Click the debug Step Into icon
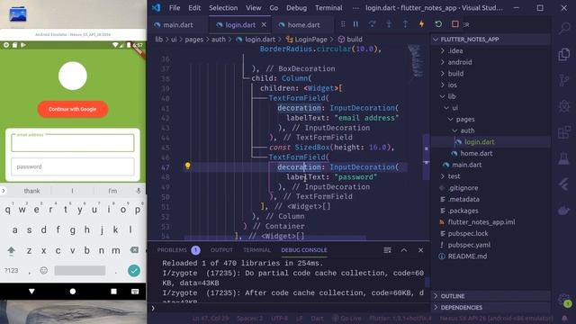Screen dimensions: 576x324 (x=389, y=24)
